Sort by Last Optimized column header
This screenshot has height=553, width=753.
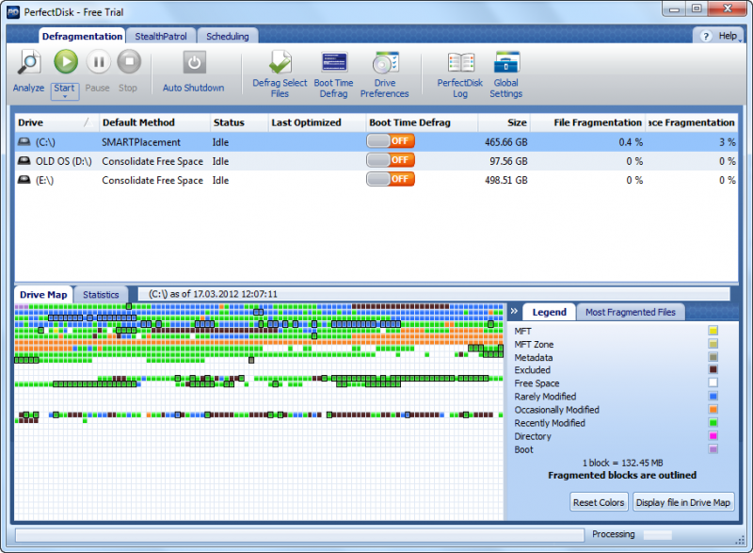pos(316,122)
